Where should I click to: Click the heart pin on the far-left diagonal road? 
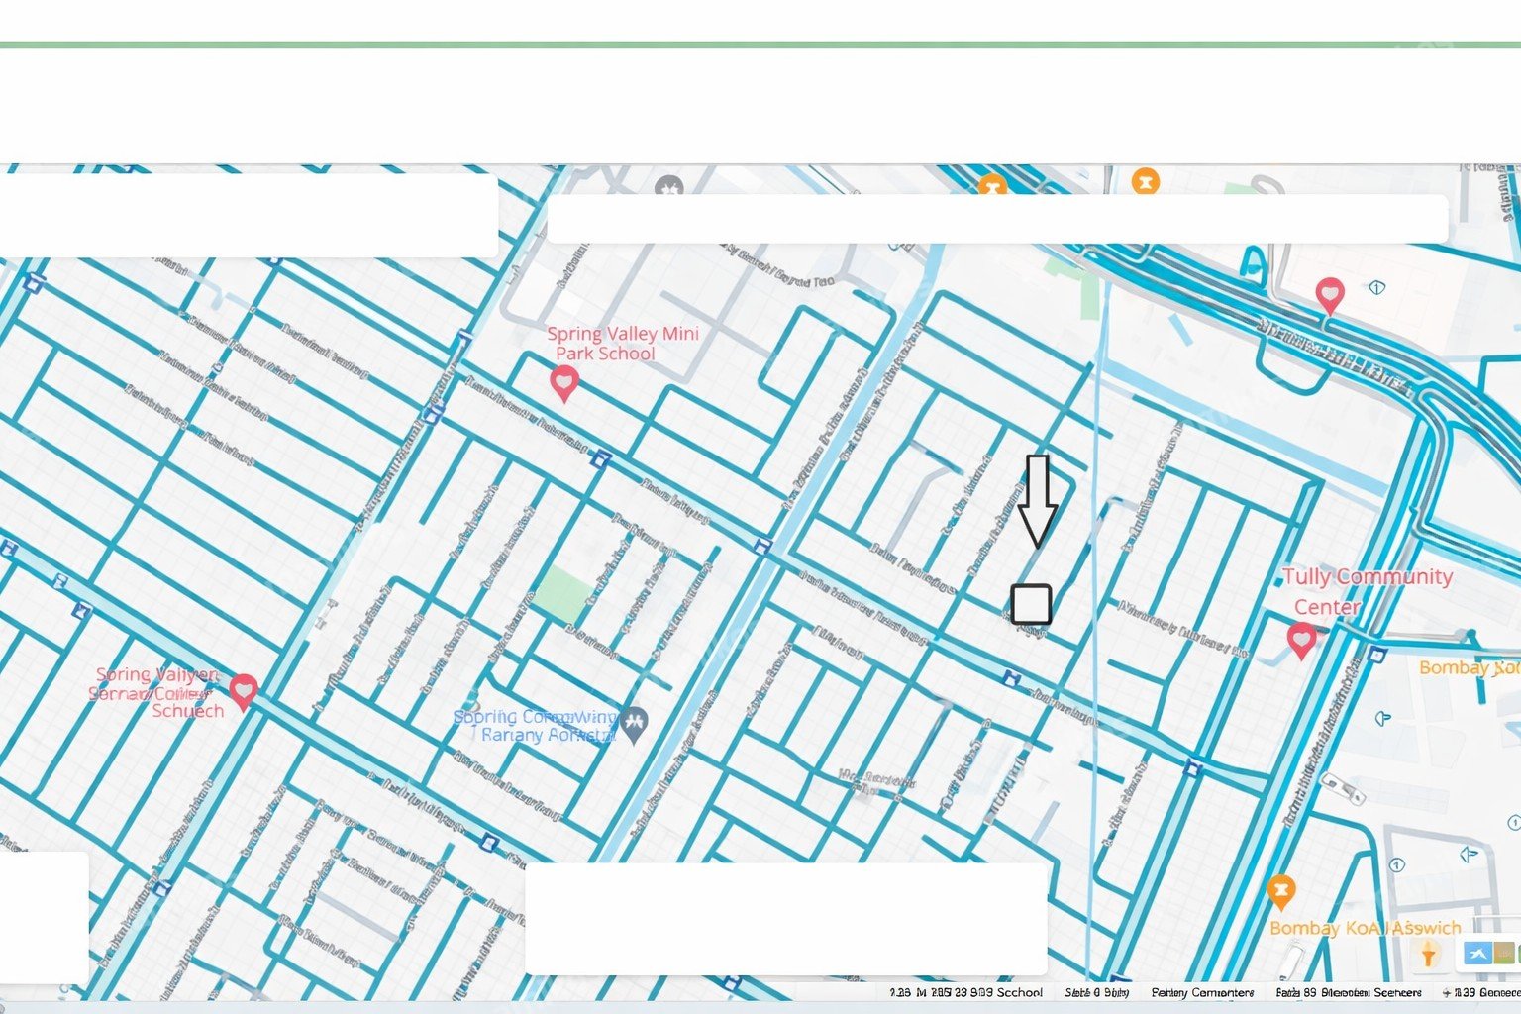pos(244,691)
